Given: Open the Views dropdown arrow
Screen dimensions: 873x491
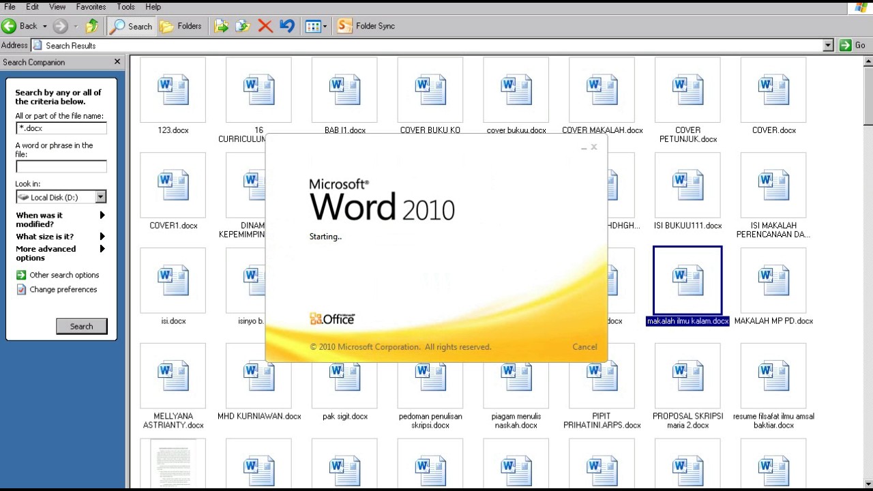Looking at the screenshot, I should tap(325, 26).
